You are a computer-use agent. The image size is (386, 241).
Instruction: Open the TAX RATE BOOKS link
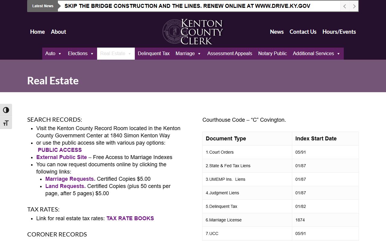click(130, 218)
